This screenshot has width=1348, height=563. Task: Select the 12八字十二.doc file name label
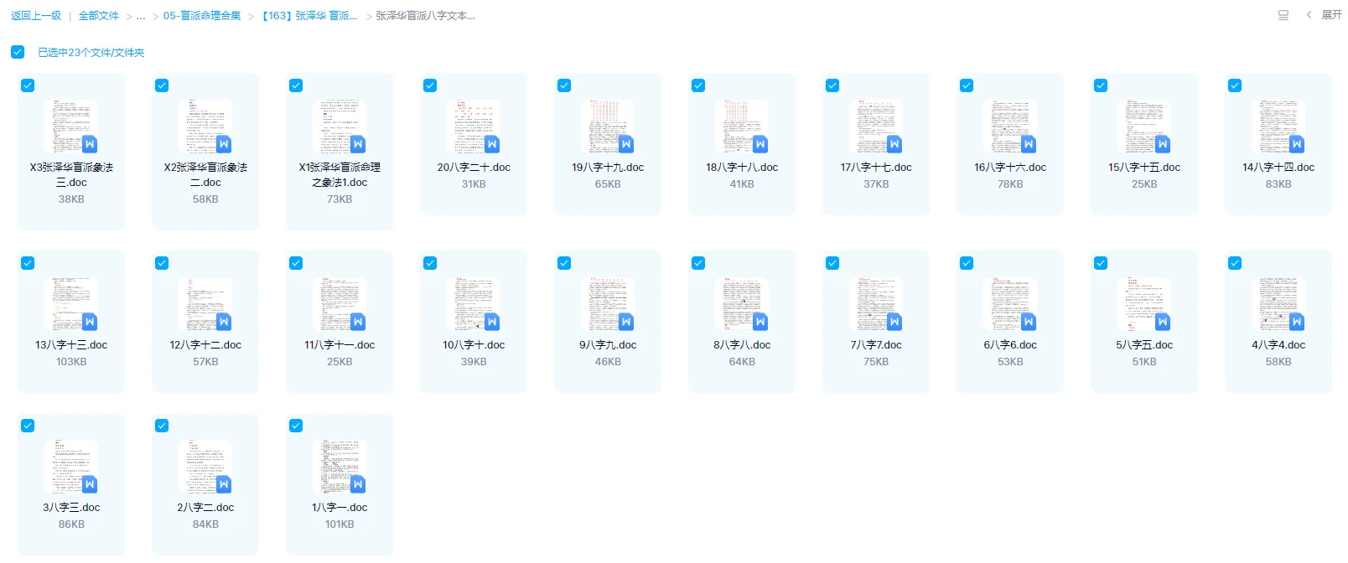pos(205,345)
